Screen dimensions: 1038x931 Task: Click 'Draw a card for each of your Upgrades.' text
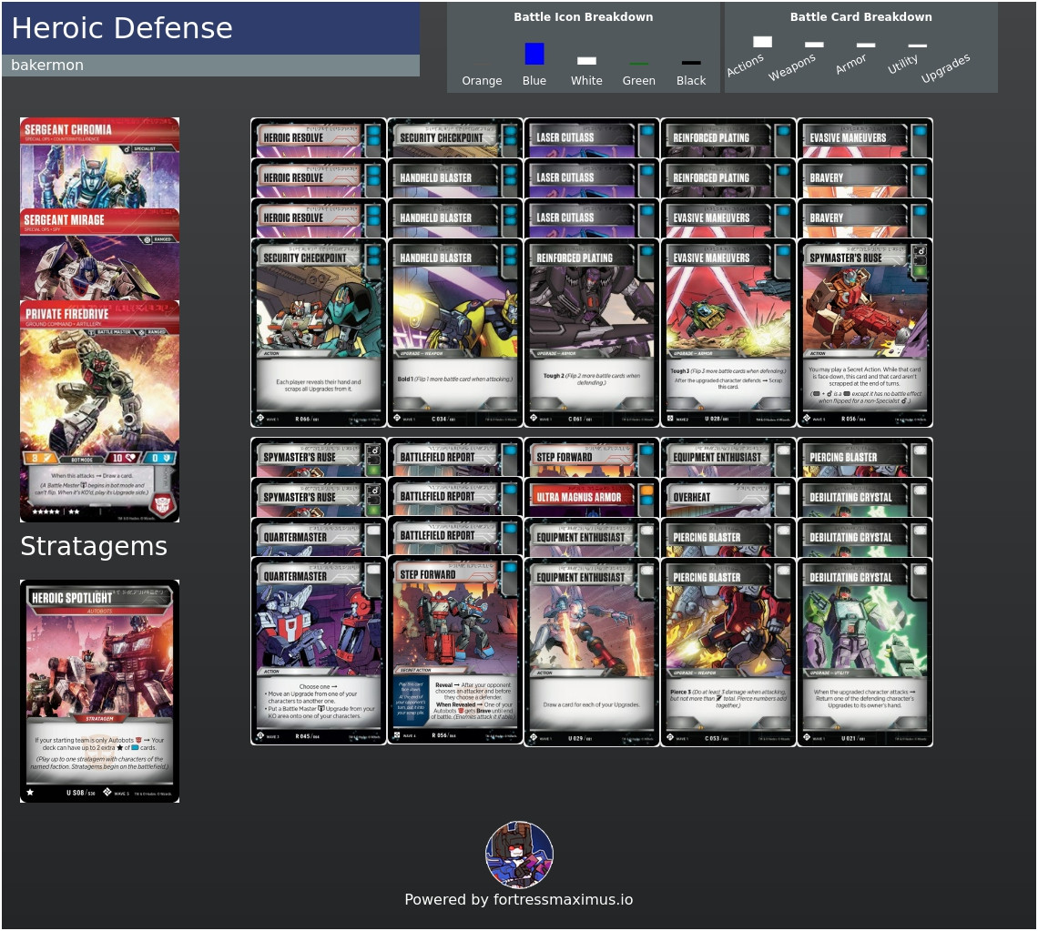(591, 704)
